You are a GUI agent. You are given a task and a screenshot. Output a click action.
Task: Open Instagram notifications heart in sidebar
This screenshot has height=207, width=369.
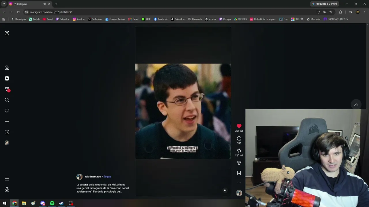click(7, 111)
